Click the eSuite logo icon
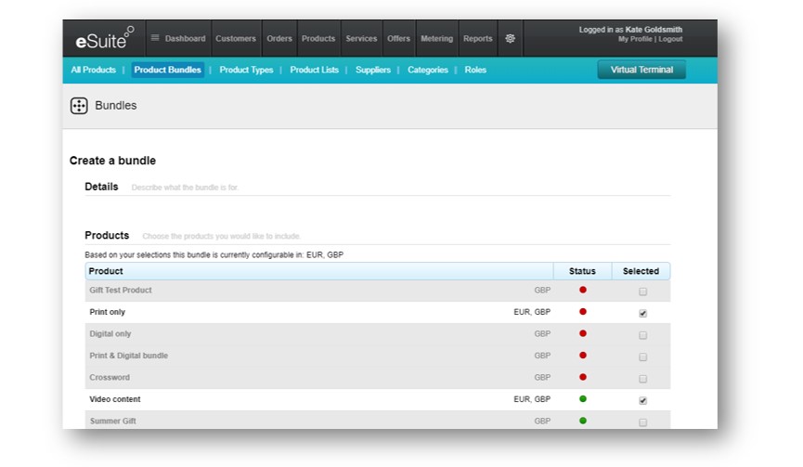803x467 pixels. click(104, 39)
